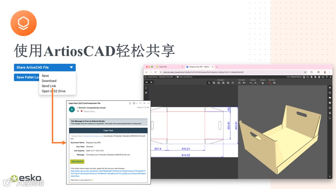
Task: Click the View Cad File button in email
Action: 77,162
